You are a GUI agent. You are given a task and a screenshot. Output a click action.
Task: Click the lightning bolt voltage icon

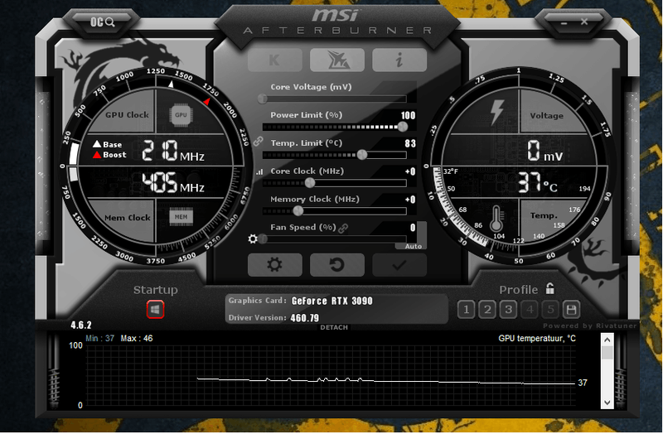click(496, 113)
